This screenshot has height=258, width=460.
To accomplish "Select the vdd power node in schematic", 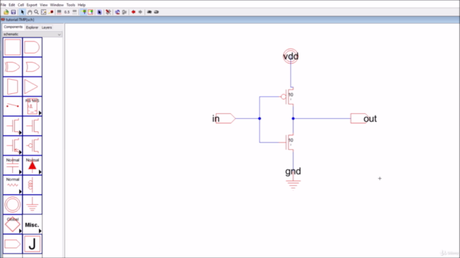I will click(290, 56).
